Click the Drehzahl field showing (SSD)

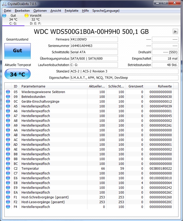[165, 52]
